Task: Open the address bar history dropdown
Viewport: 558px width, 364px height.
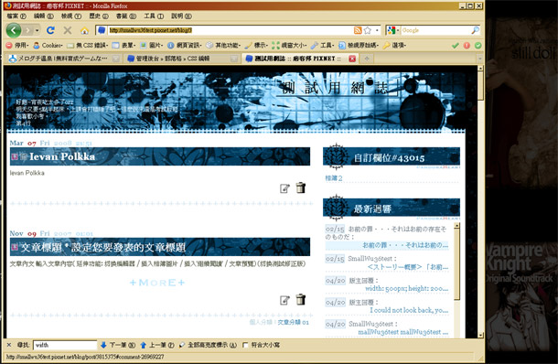Action: (377, 30)
